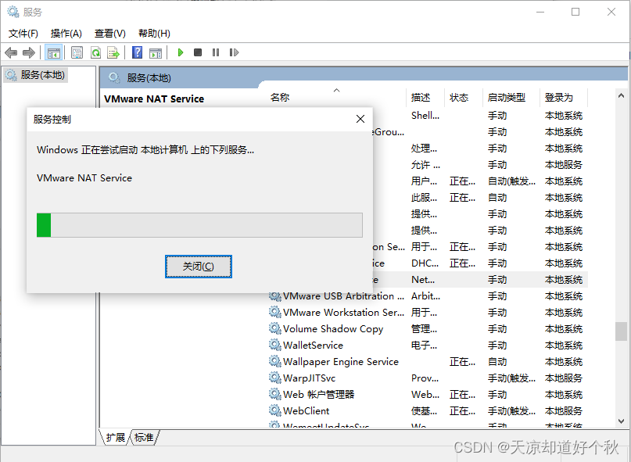Click the Net... description in highlighted row
This screenshot has width=631, height=462.
[x=423, y=280]
